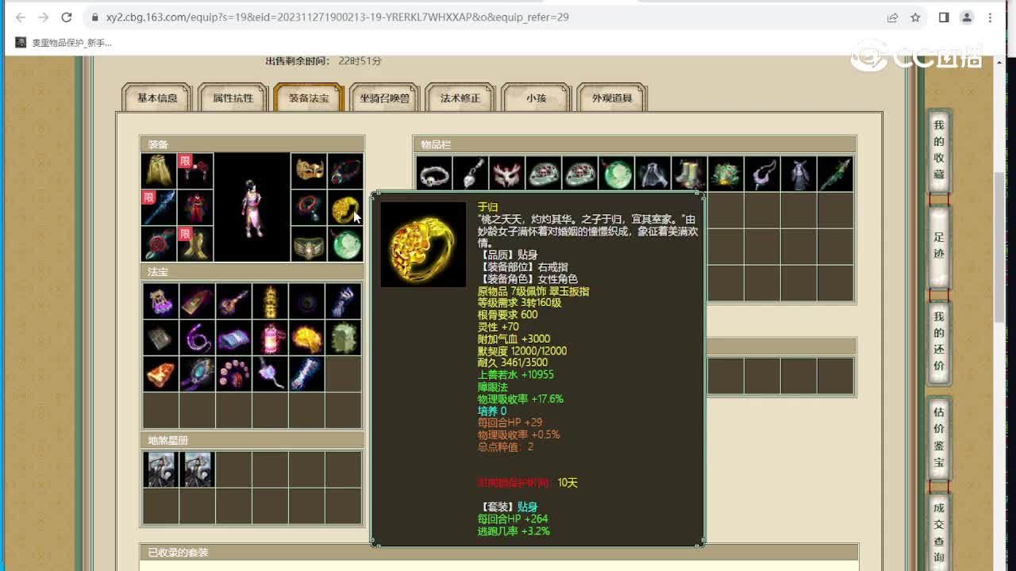Select the skull necklace in 物品栏
The width and height of the screenshot is (1016, 571).
point(434,174)
